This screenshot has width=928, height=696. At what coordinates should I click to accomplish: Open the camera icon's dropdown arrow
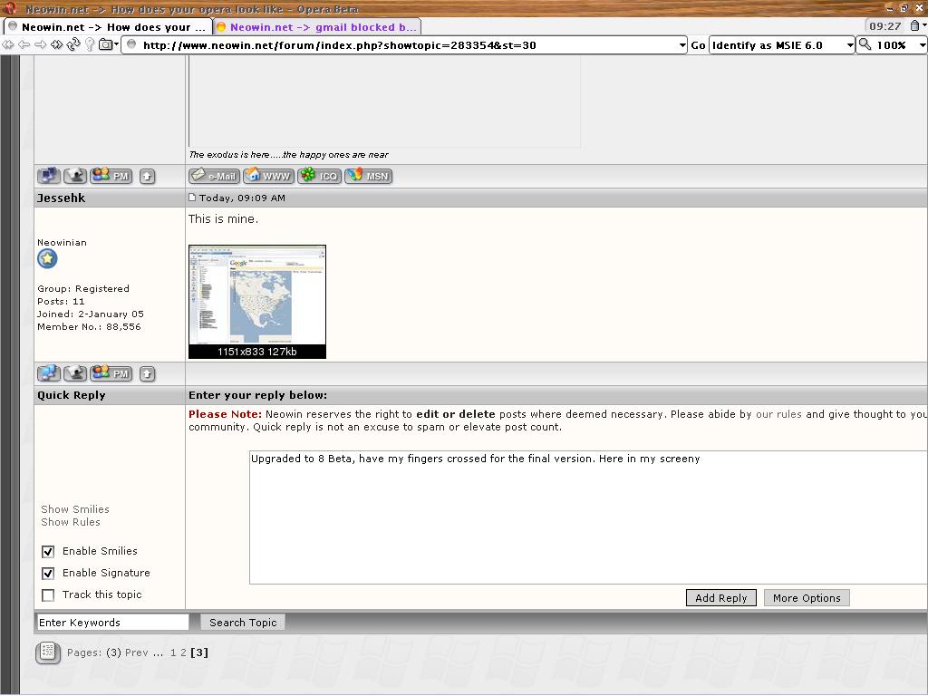click(117, 45)
